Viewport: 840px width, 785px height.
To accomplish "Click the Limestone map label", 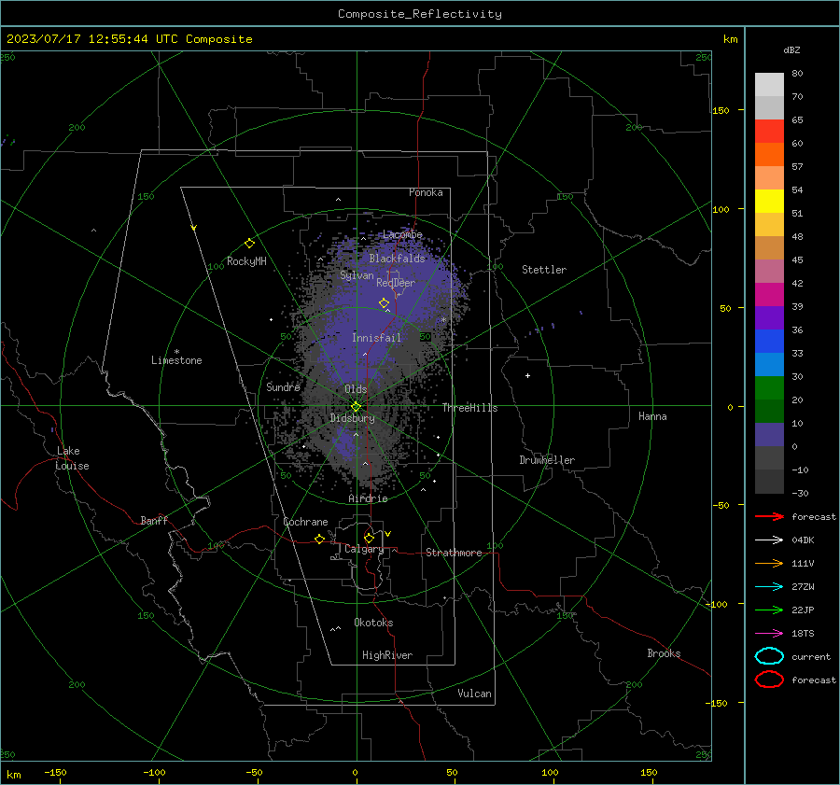I will pos(176,360).
